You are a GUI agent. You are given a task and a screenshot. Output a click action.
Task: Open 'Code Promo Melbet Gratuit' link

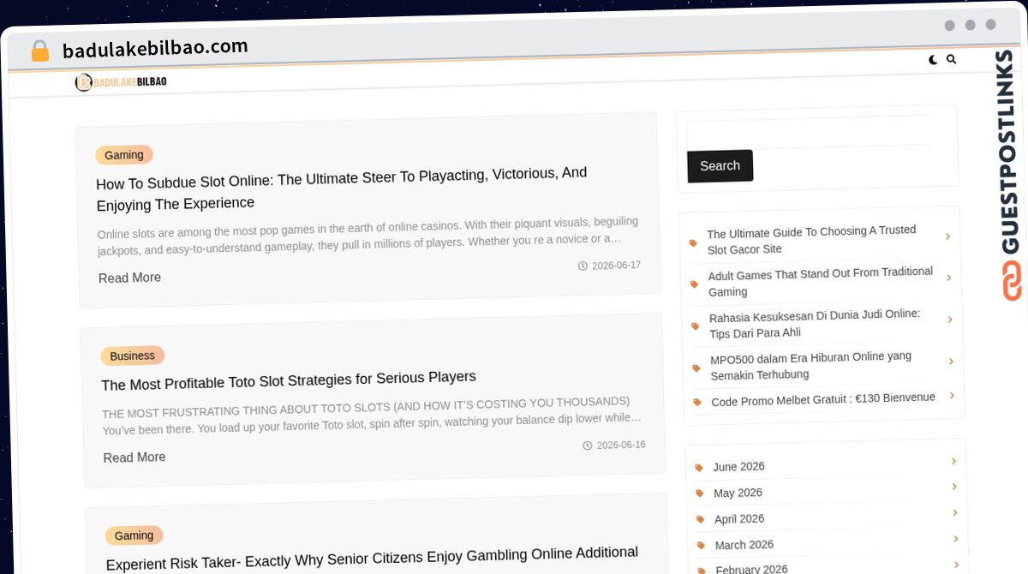click(x=823, y=399)
